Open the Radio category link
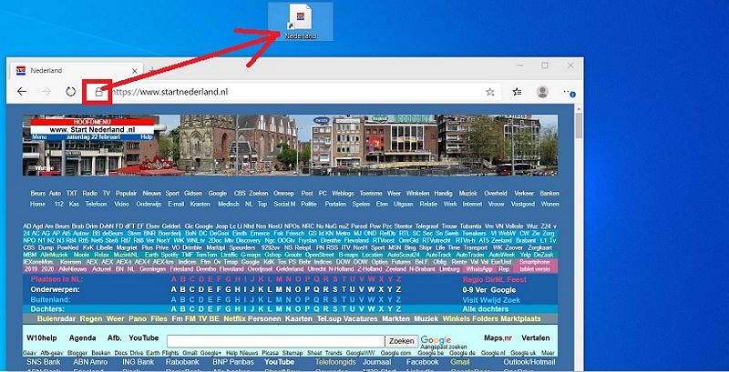This screenshot has width=729, height=372. [x=89, y=194]
